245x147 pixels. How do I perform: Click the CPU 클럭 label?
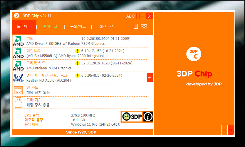[33, 115]
